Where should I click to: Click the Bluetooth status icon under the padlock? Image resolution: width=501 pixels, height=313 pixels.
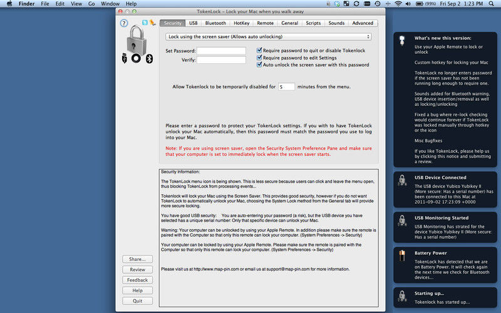[x=149, y=58]
